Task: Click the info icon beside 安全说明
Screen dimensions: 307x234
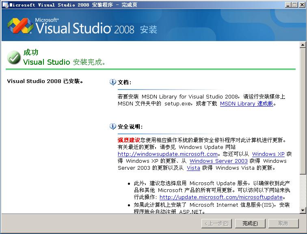Action: click(113, 127)
